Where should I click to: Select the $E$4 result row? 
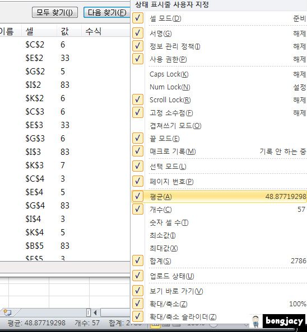click(x=65, y=192)
